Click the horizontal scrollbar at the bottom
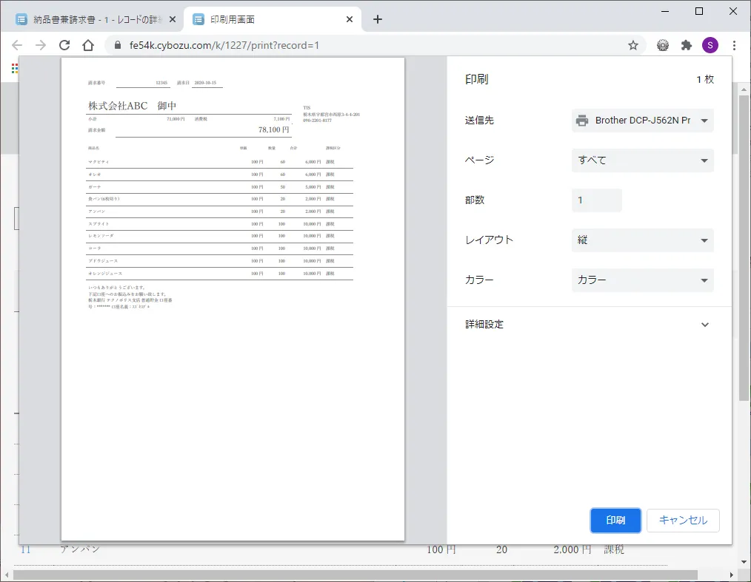 click(x=356, y=575)
